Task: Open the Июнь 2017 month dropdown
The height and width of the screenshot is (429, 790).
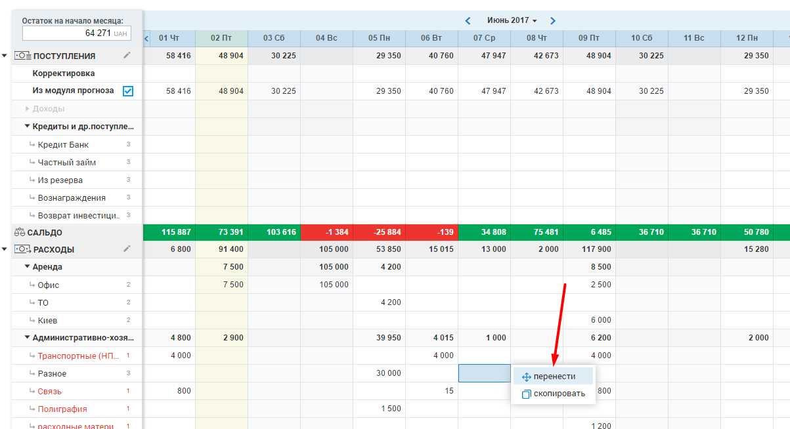Action: [x=512, y=21]
